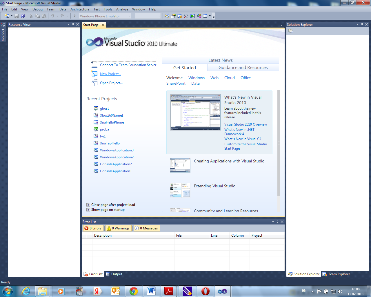Click the New Project toolbar icon
Viewport: 371px width, 297px height.
(7, 16)
